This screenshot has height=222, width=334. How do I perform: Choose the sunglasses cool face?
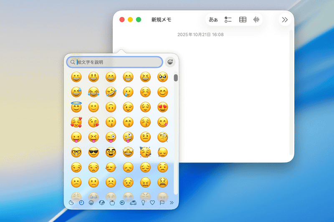pos(94,152)
